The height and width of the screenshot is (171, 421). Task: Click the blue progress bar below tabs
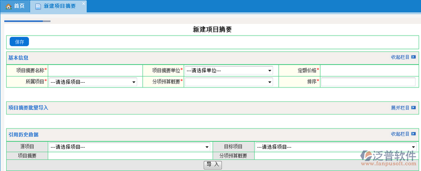coord(23,21)
